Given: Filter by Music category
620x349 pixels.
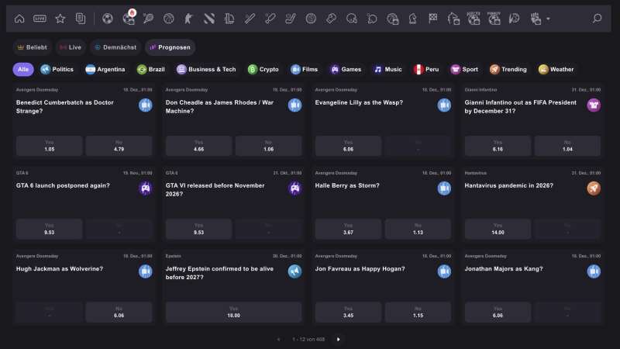Looking at the screenshot, I should point(388,69).
